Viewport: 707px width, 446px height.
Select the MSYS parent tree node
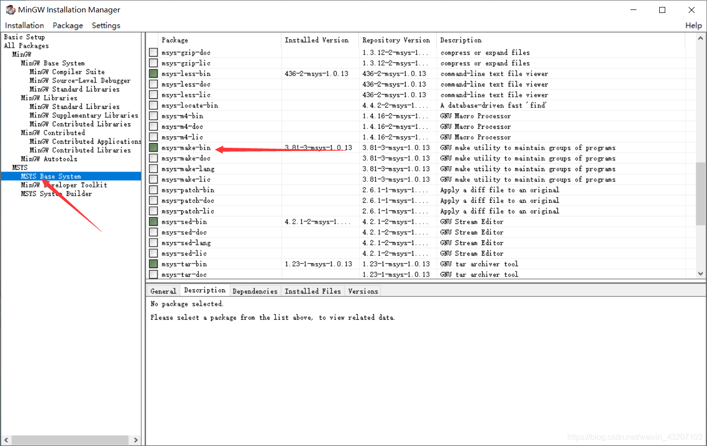(20, 168)
